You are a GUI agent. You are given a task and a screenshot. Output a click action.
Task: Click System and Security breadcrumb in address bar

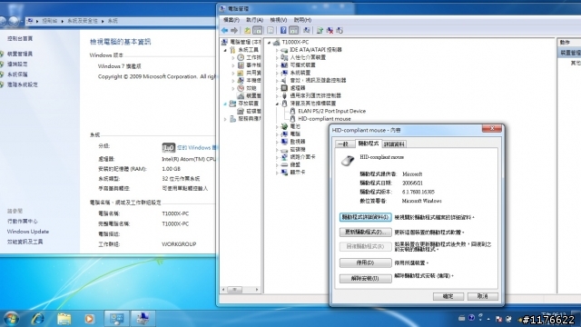(83, 21)
